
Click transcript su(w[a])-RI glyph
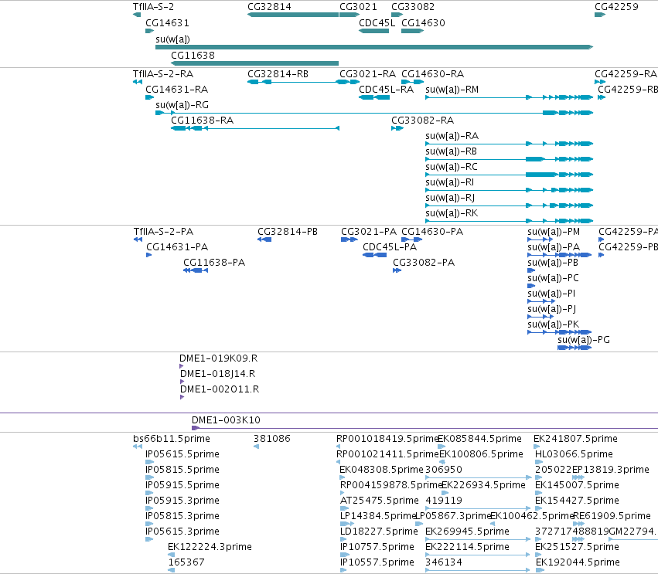pos(509,190)
